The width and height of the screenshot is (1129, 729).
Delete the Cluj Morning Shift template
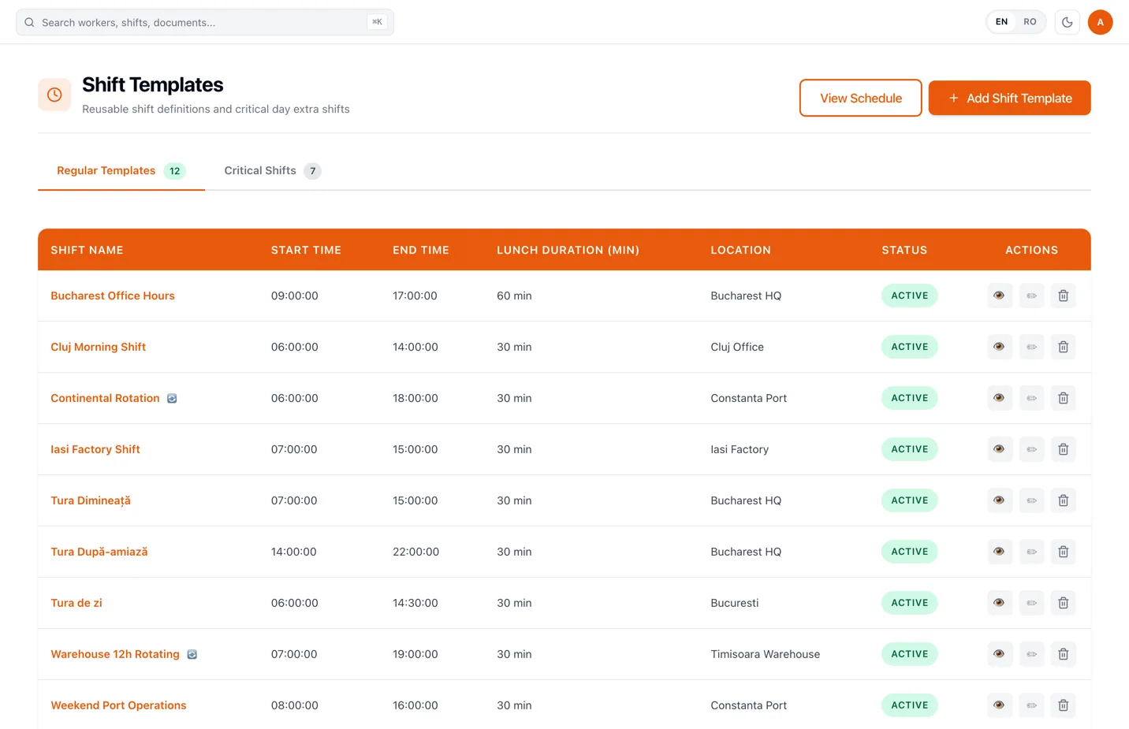tap(1063, 347)
